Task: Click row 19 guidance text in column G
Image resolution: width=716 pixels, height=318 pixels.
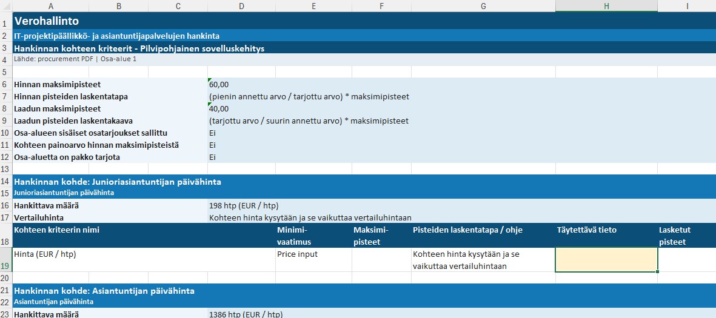Action: 484,260
